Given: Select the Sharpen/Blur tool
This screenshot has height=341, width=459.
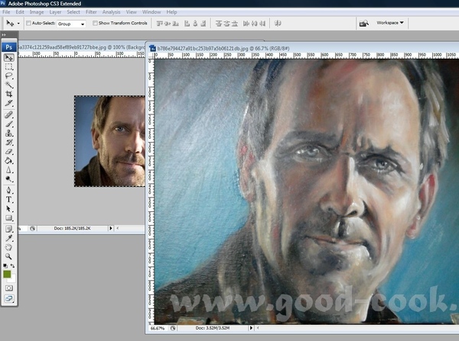Looking at the screenshot, I should 8,170.
